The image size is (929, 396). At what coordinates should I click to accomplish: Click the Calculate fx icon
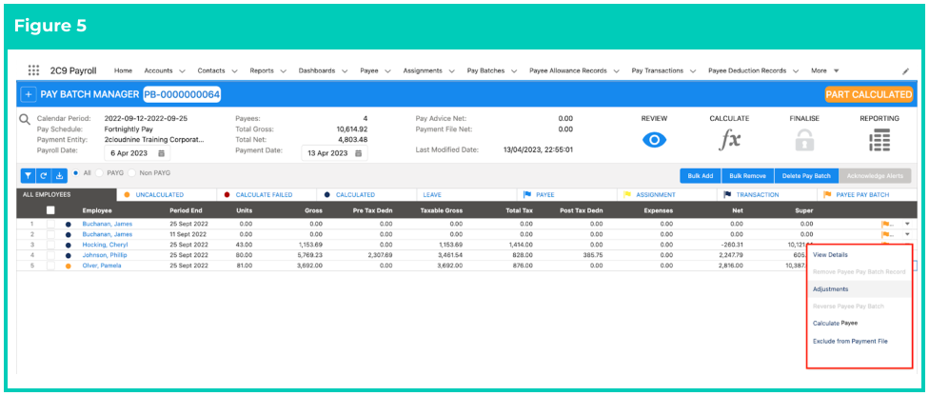click(x=729, y=140)
